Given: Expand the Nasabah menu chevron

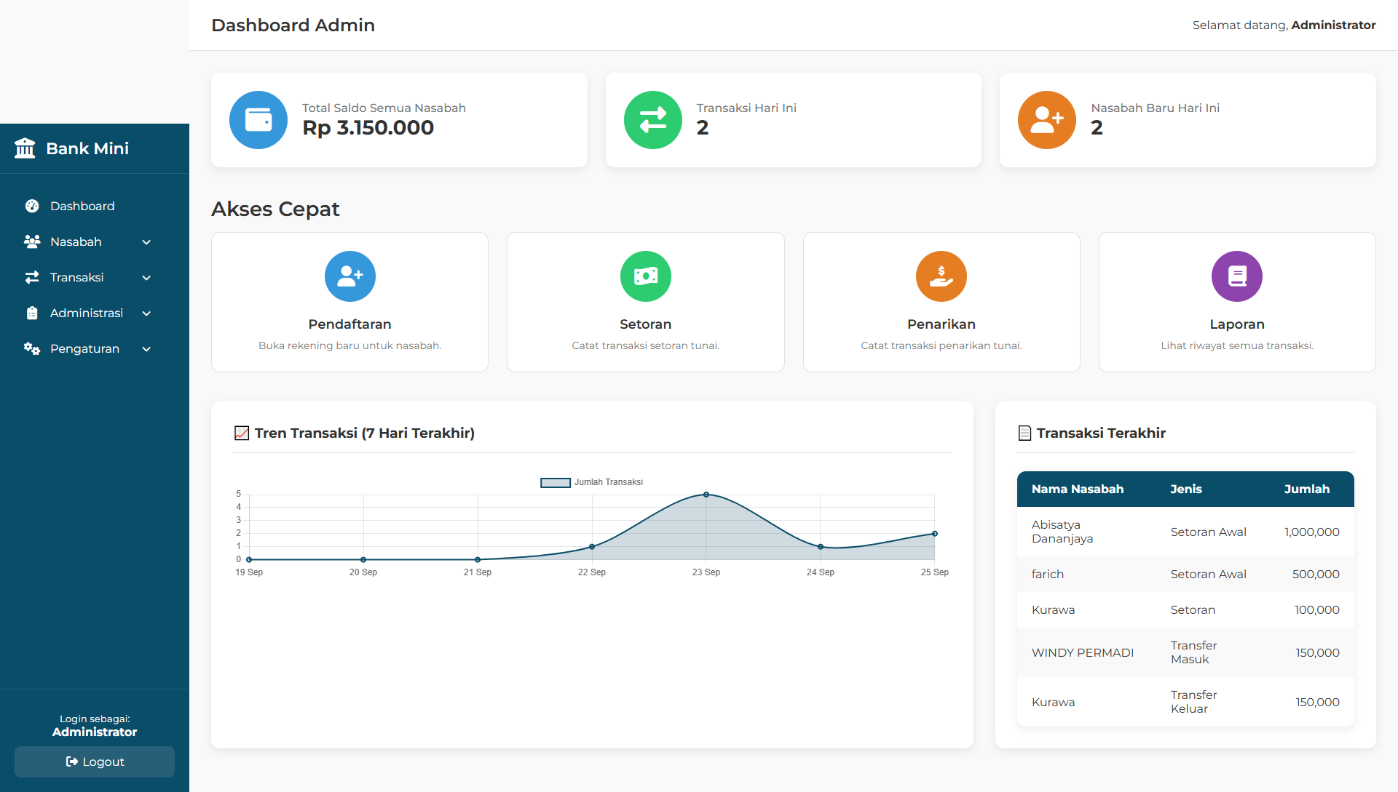Looking at the screenshot, I should tap(146, 242).
